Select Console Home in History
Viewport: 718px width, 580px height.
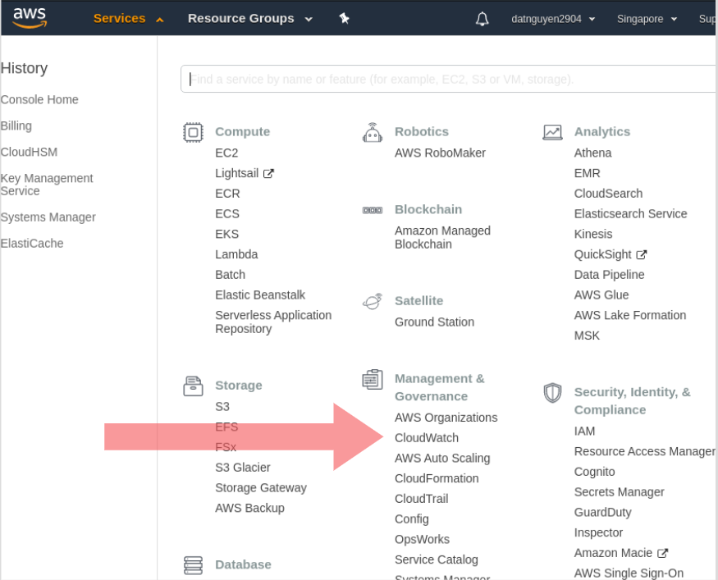pyautogui.click(x=39, y=99)
